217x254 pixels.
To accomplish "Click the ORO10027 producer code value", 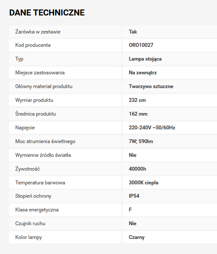I will (141, 45).
